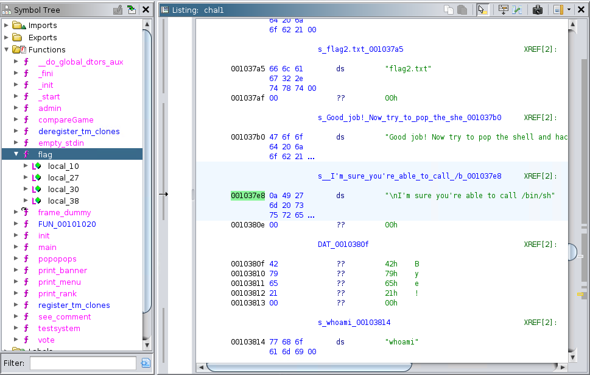Click XREF[2]: next to DAT_0010380f
590x375 pixels.
tap(540, 245)
